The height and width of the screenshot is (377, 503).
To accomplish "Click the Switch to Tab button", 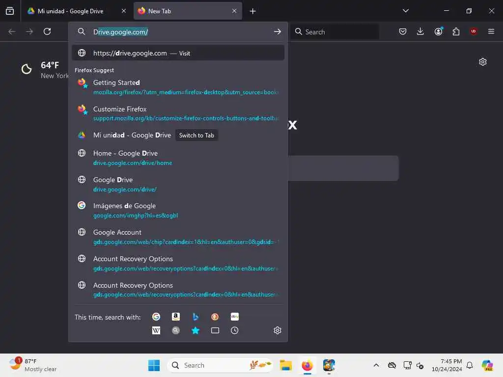I will coord(196,135).
